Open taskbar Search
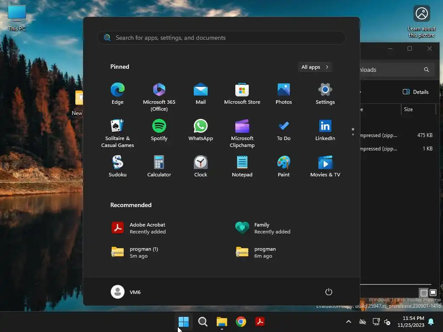 202,322
